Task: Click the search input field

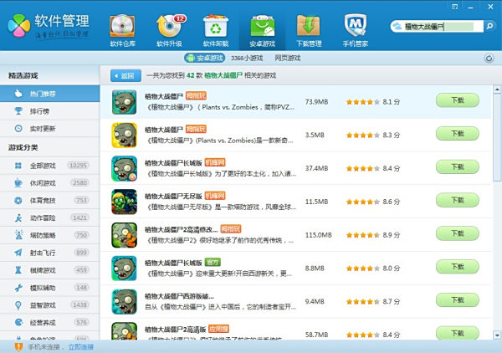Action: click(443, 26)
